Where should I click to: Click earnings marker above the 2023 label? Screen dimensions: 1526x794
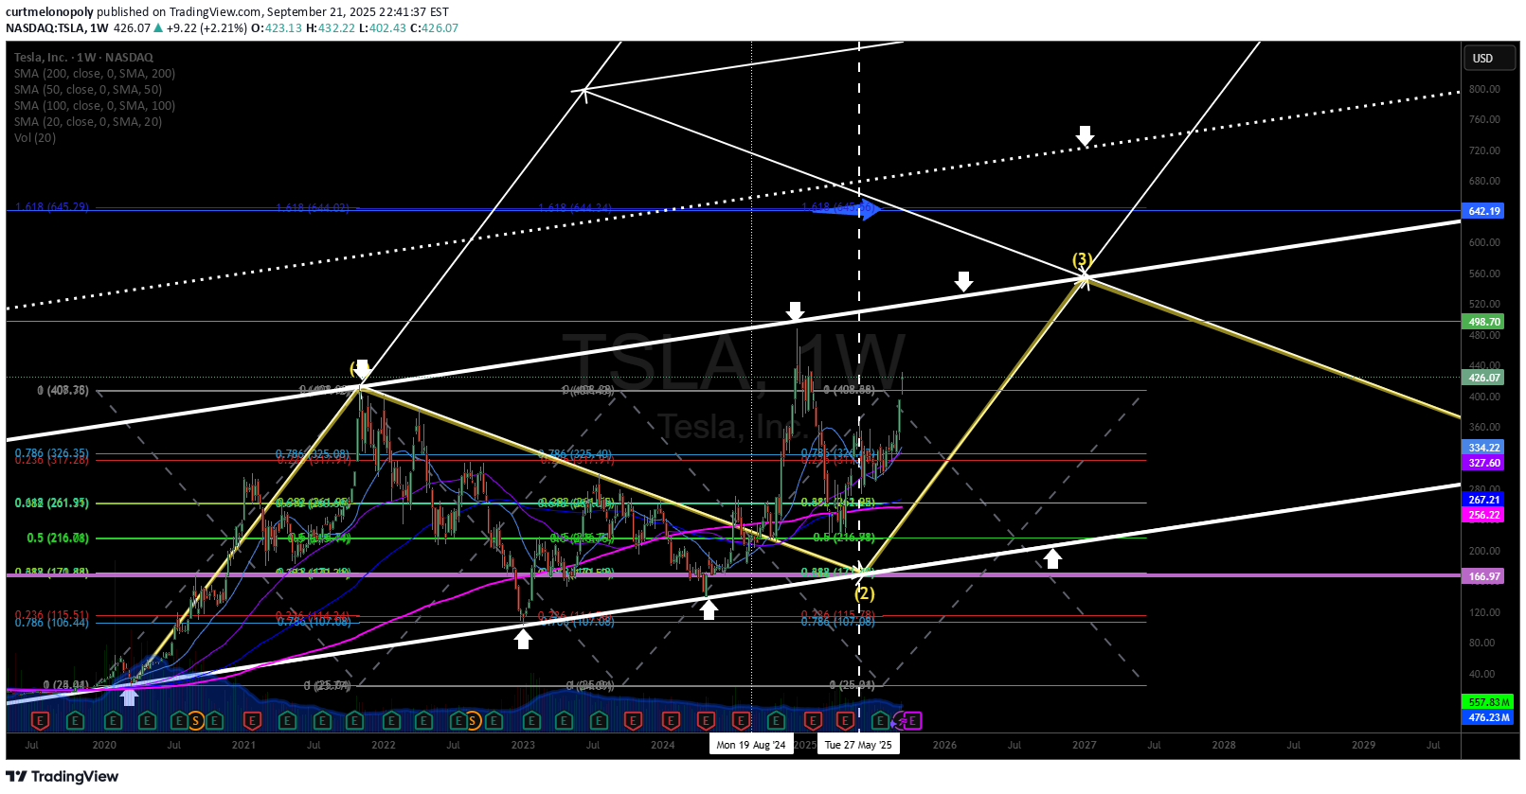531,721
